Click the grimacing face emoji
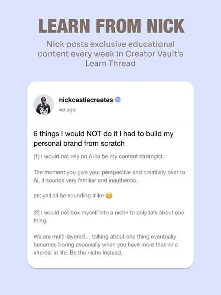 [x=109, y=196]
